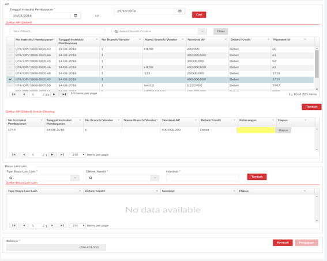The height and width of the screenshot is (261, 327).
Task: Check the row 074/OPI/1808-000143 checkbox
Action: (10, 49)
